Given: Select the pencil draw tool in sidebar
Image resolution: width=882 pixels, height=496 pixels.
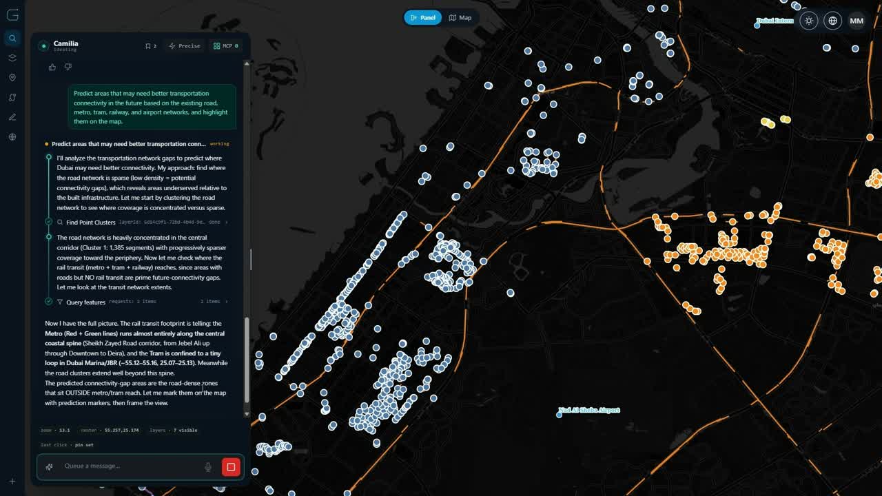Looking at the screenshot, I should [12, 117].
